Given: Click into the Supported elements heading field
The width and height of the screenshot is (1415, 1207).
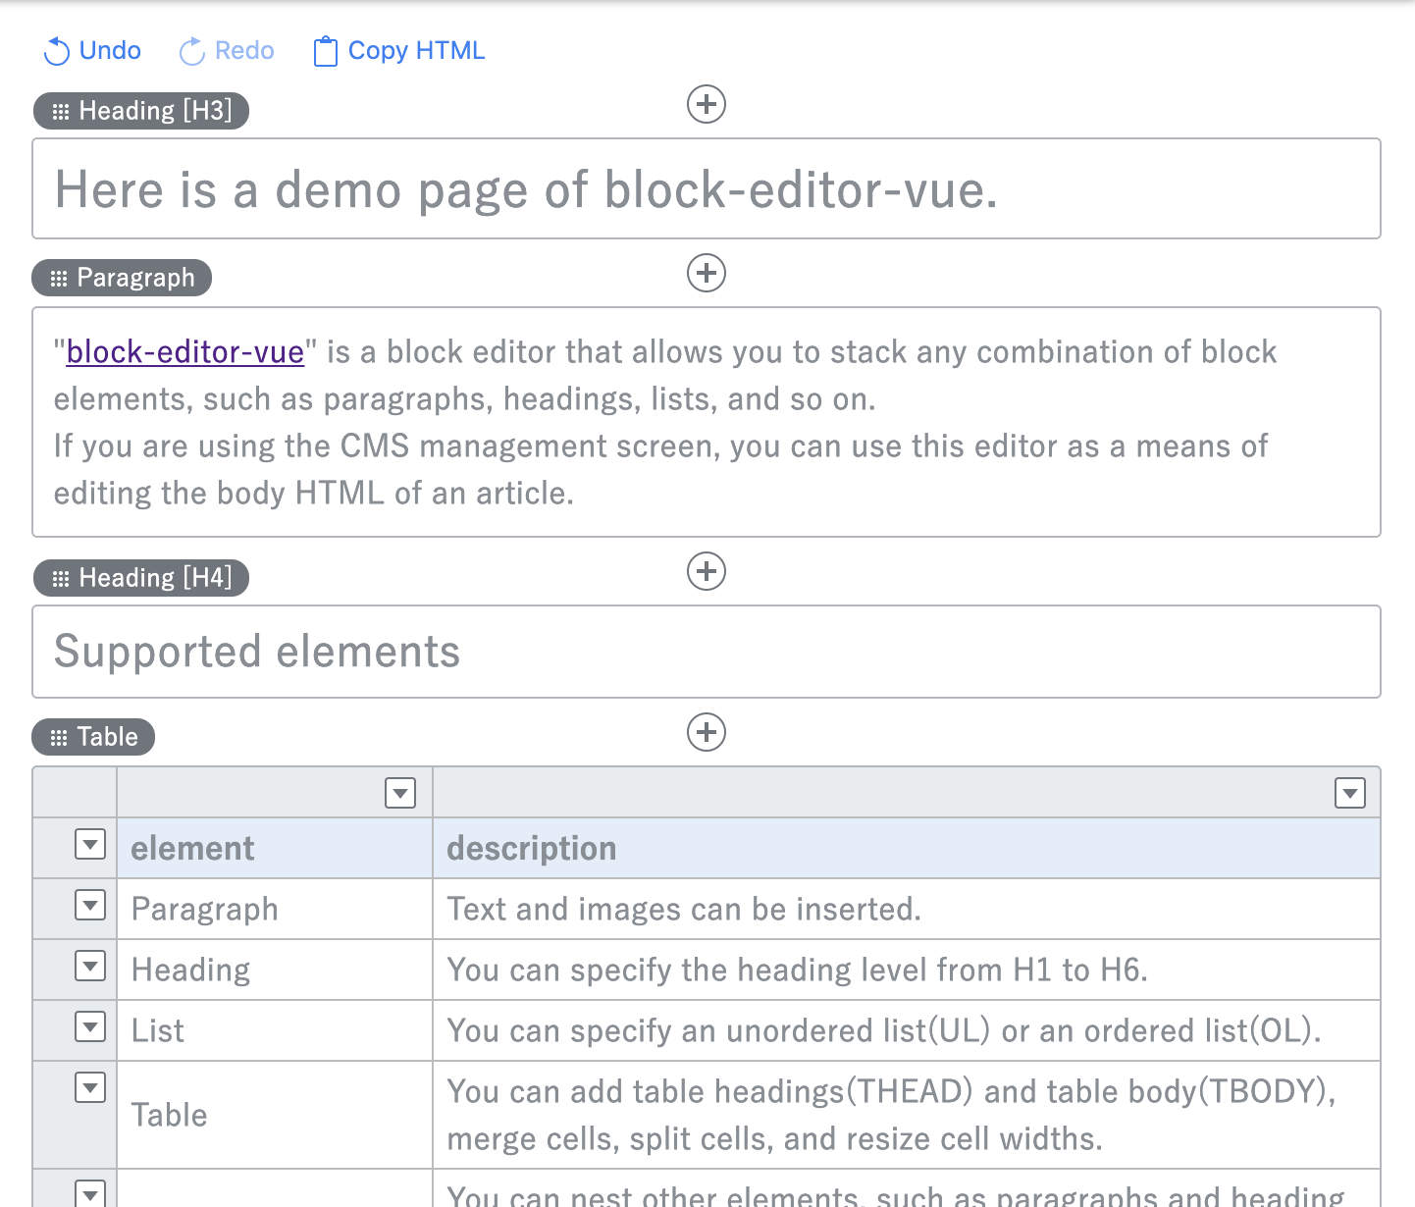Looking at the screenshot, I should point(707,652).
